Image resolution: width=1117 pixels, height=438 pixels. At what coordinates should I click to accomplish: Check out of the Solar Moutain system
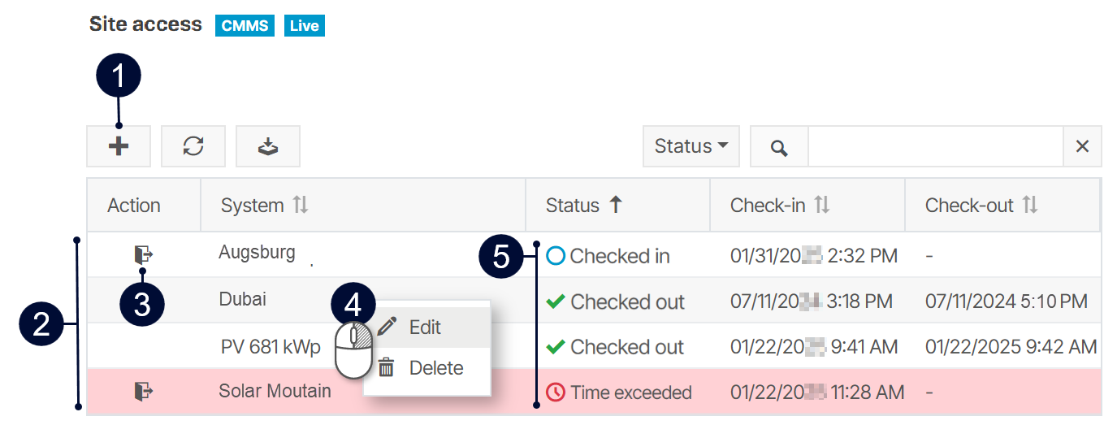pos(144,392)
